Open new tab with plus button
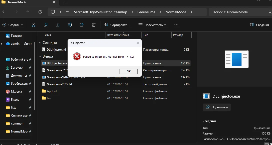This screenshot has width=272, height=145. (65, 2)
